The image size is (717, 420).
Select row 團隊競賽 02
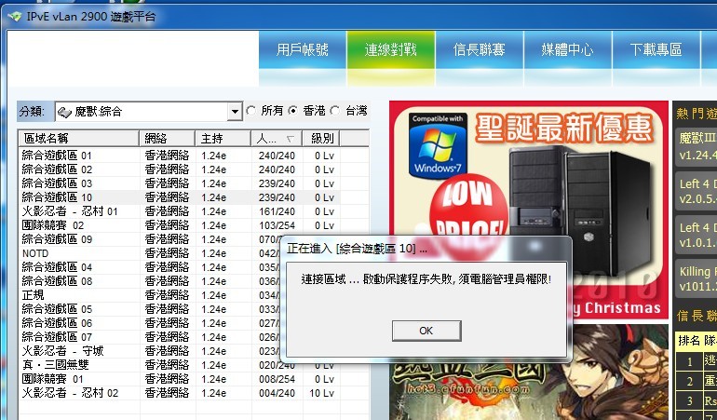(x=179, y=225)
